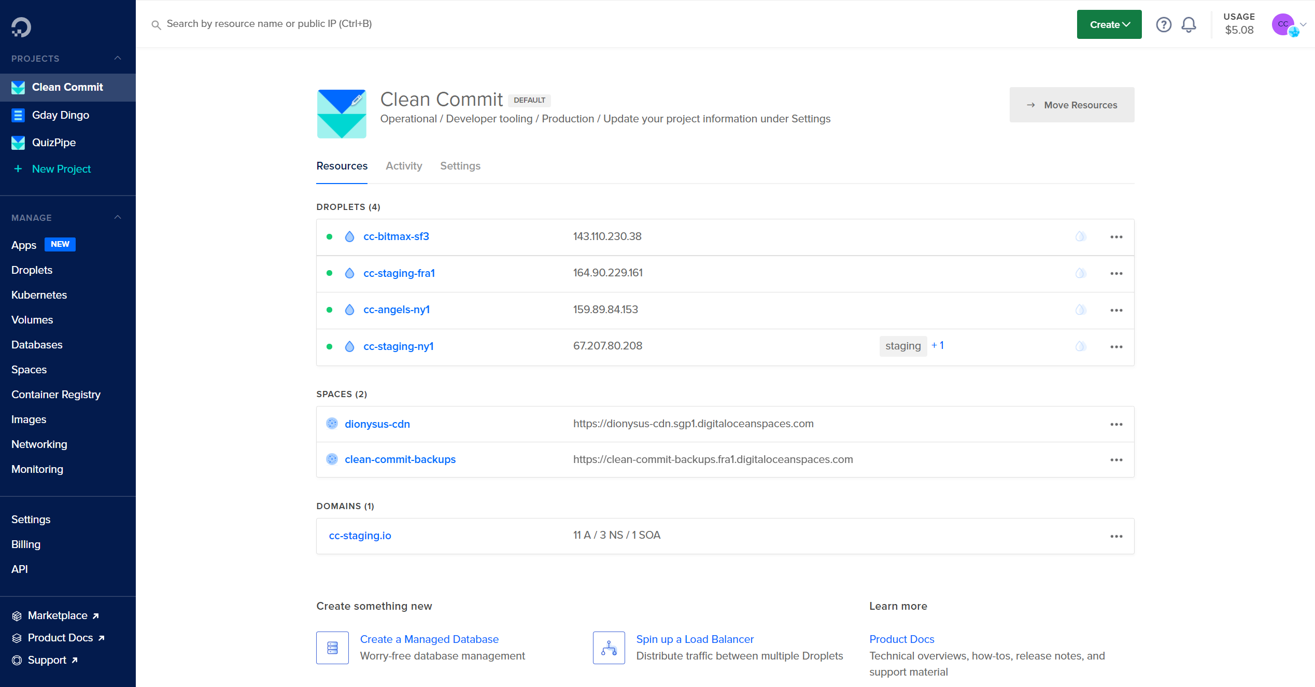Open more options for cc-staging-ny1

click(x=1116, y=347)
